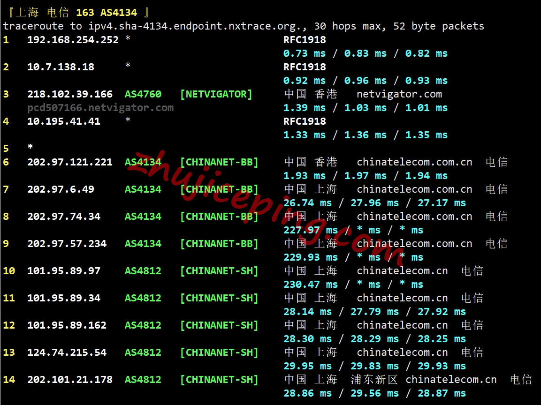Click hop 3 IP 218.102.39.166

[70, 94]
